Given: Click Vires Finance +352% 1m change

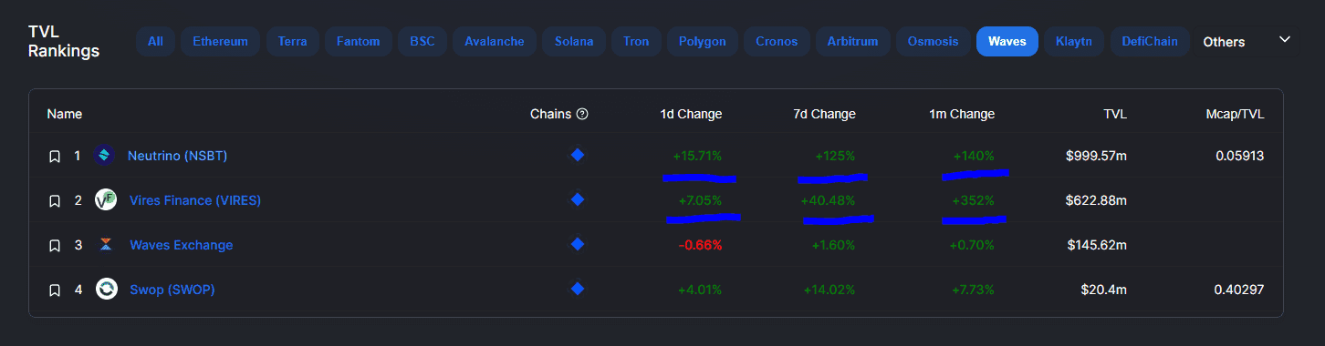Looking at the screenshot, I should (974, 200).
